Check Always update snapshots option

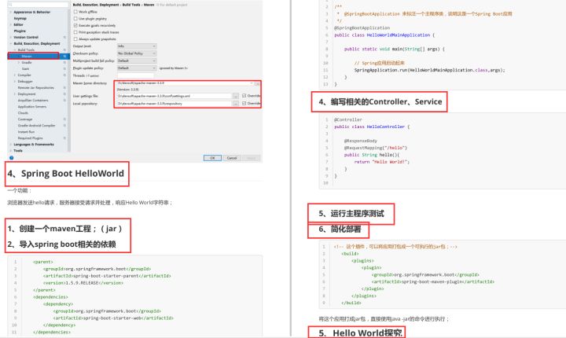tap(75, 39)
